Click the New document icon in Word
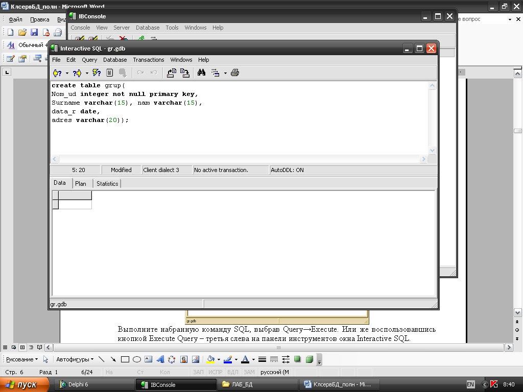The height and width of the screenshot is (392, 523). click(x=11, y=32)
